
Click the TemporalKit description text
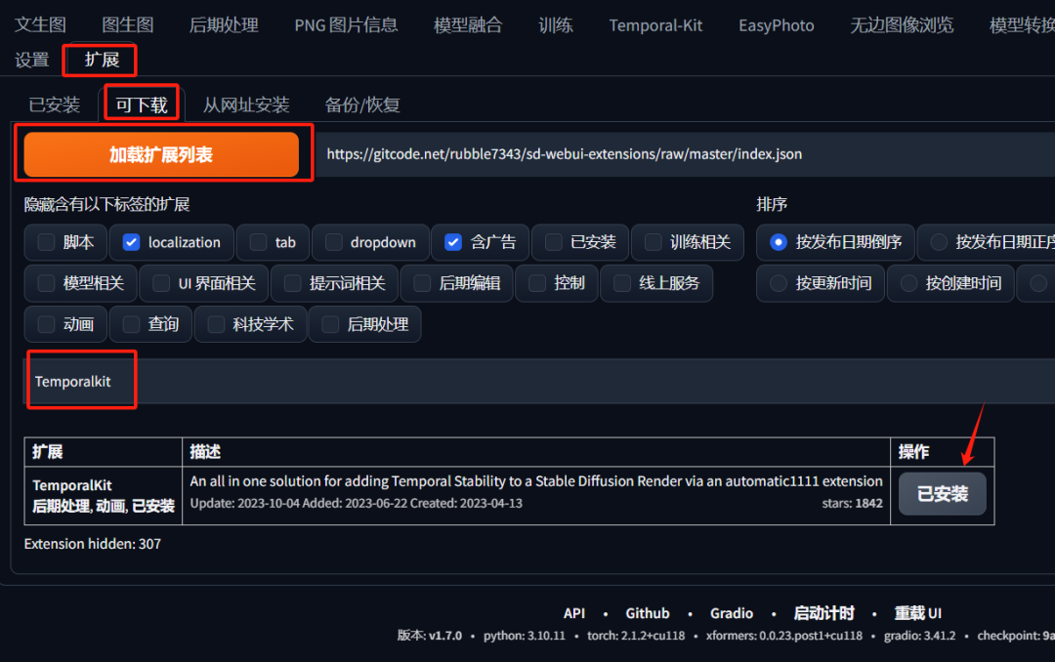point(536,481)
